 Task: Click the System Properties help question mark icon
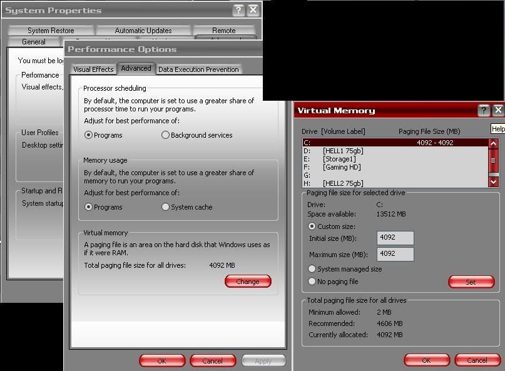click(238, 10)
